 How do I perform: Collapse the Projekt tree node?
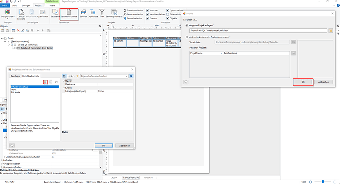tap(2, 38)
